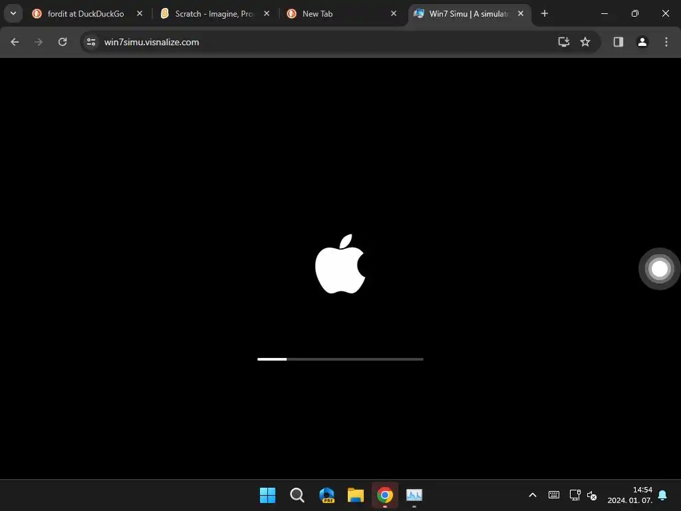Screen dimensions: 681x511
Task: Click the white Apple logo
Action: click(x=340, y=263)
